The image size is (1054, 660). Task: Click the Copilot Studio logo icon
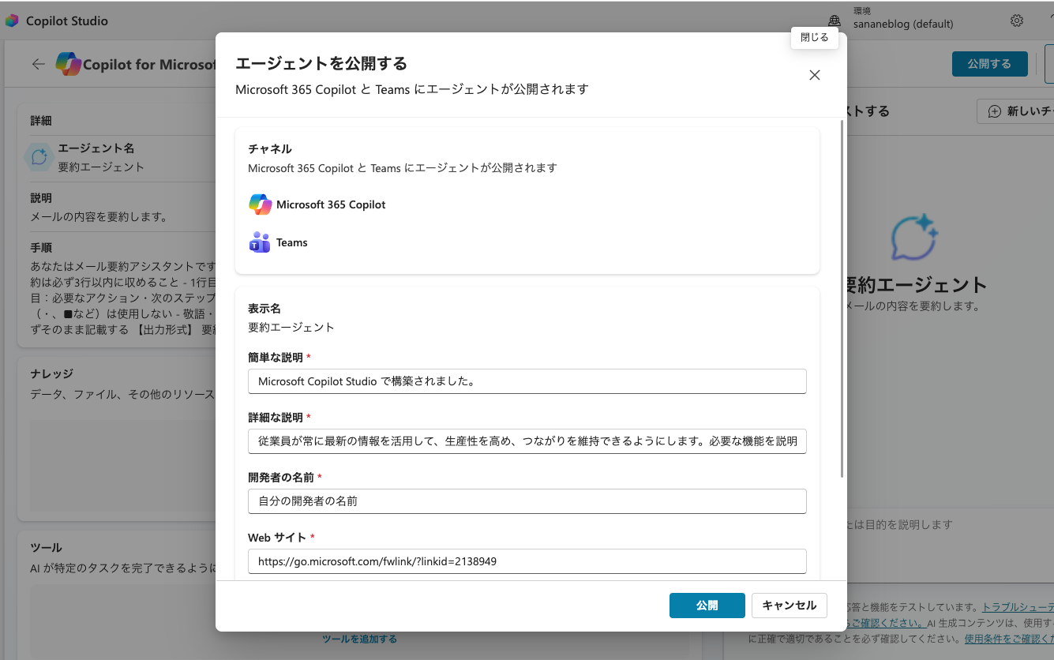tap(12, 21)
